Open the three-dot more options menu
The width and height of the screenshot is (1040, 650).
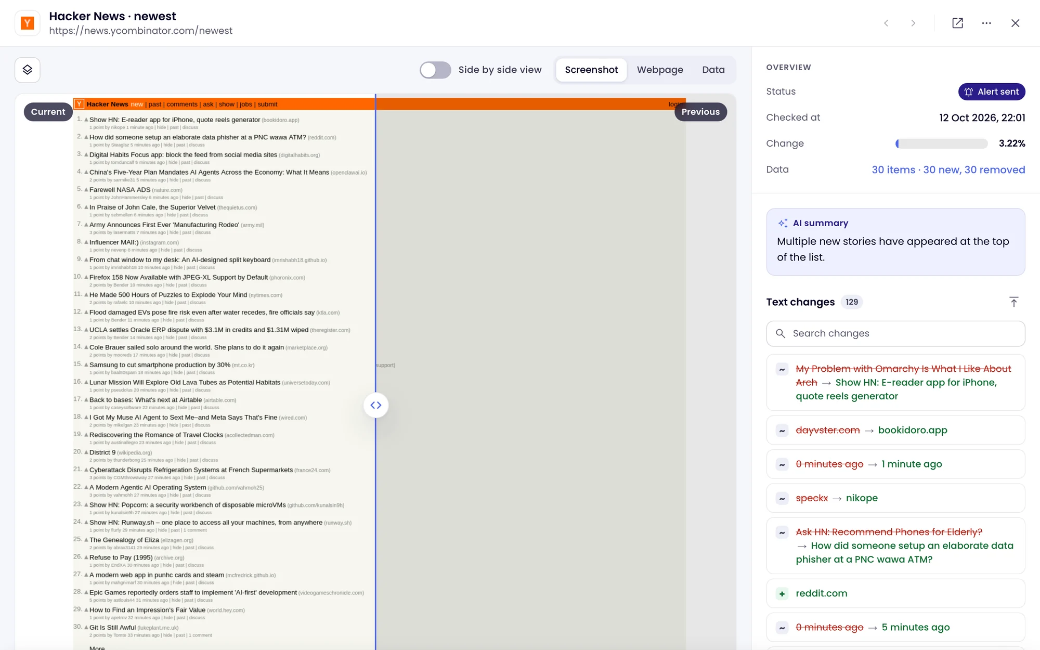pyautogui.click(x=986, y=23)
